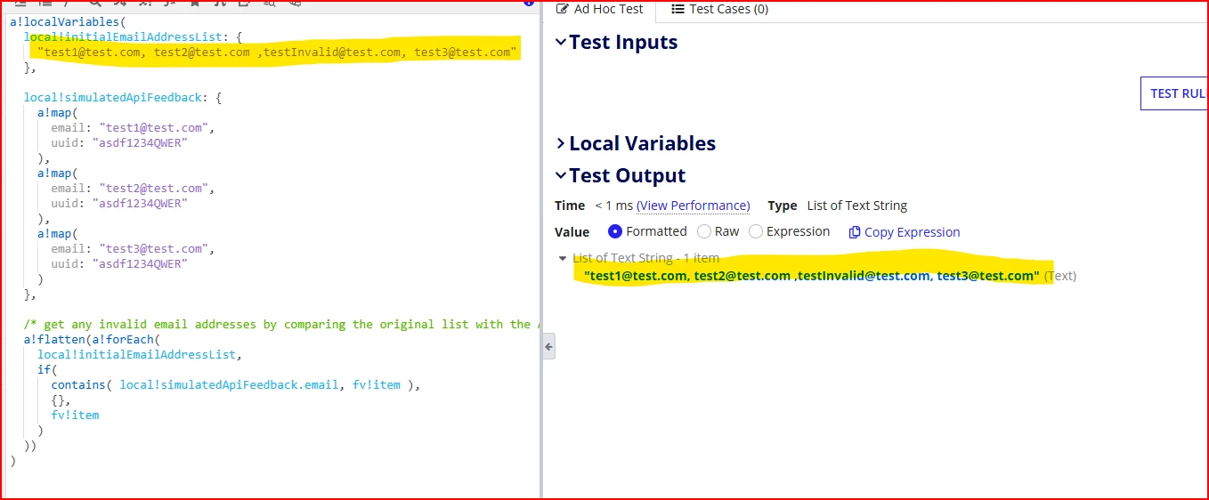The height and width of the screenshot is (500, 1209).
Task: Click the highlighted output text string value
Action: click(812, 276)
